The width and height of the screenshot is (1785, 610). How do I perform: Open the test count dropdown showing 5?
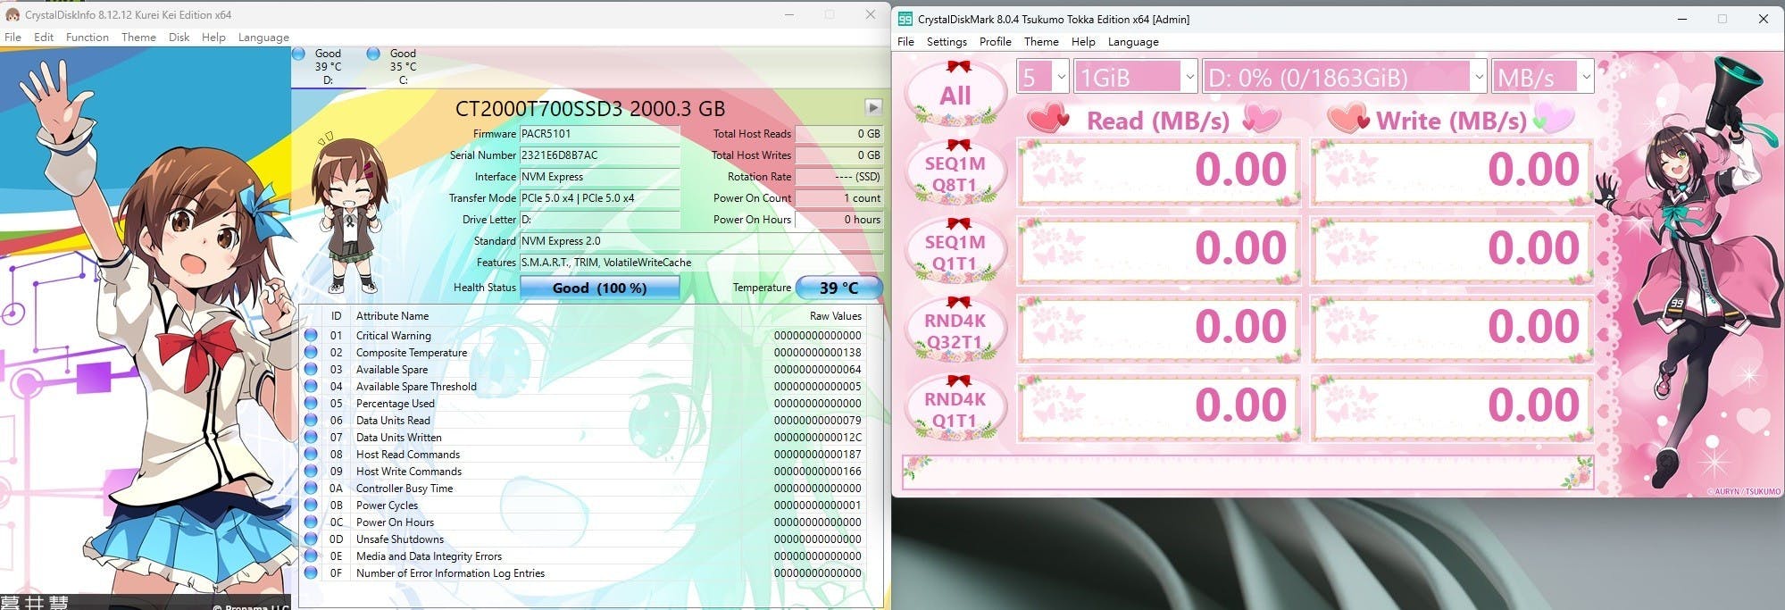click(1042, 78)
